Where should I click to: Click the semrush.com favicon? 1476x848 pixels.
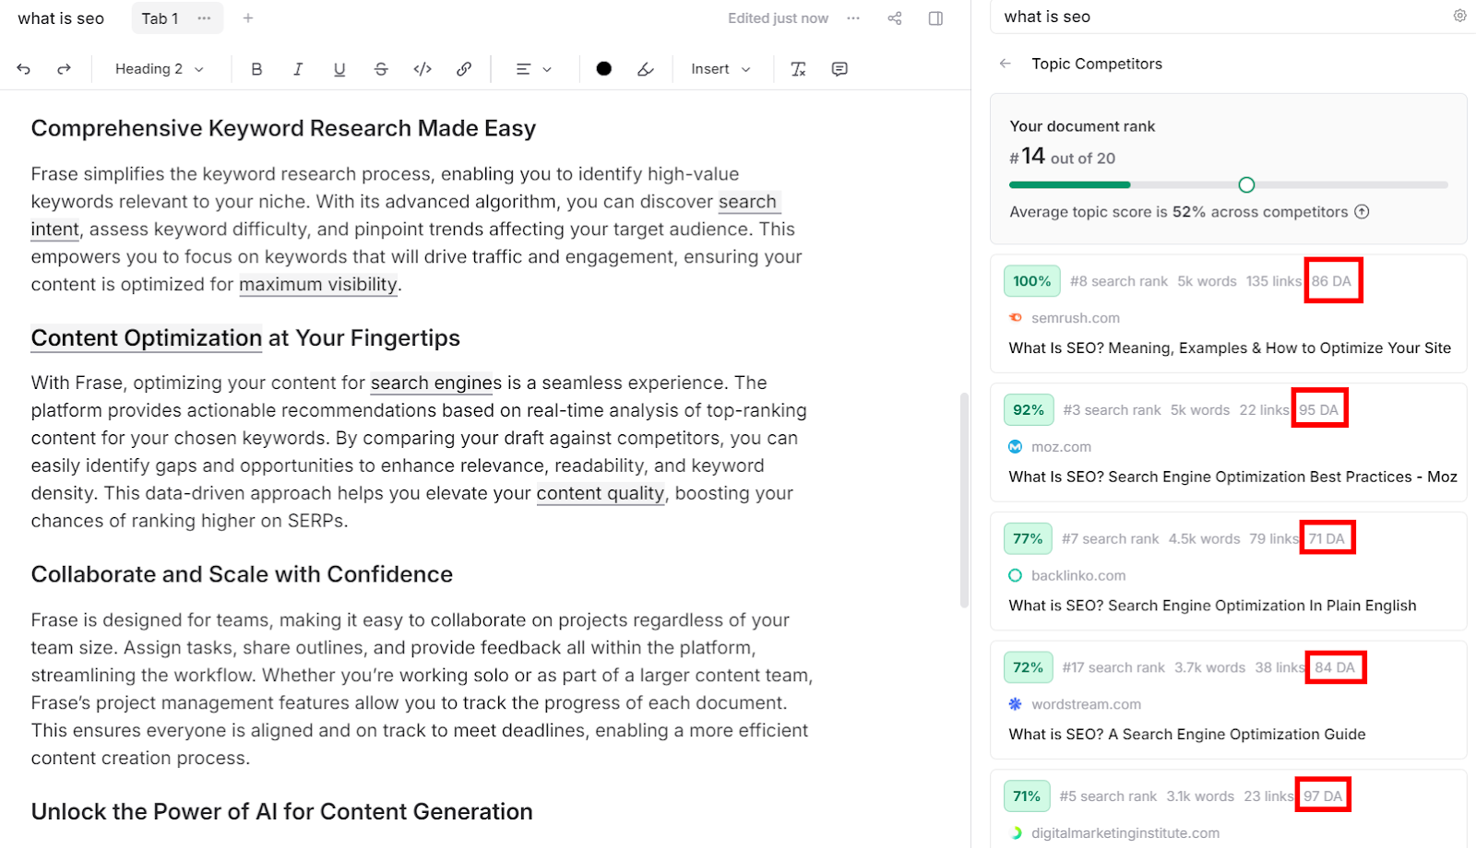(1016, 318)
